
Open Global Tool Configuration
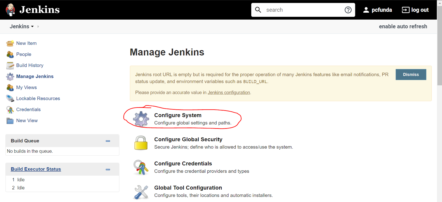[188, 188]
